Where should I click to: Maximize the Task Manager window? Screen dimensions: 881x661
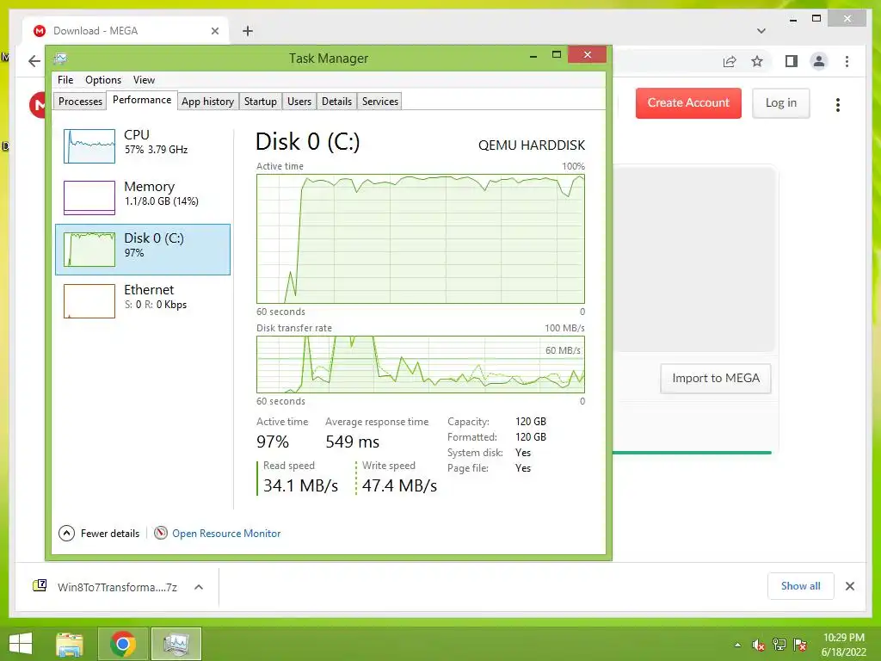coord(557,54)
